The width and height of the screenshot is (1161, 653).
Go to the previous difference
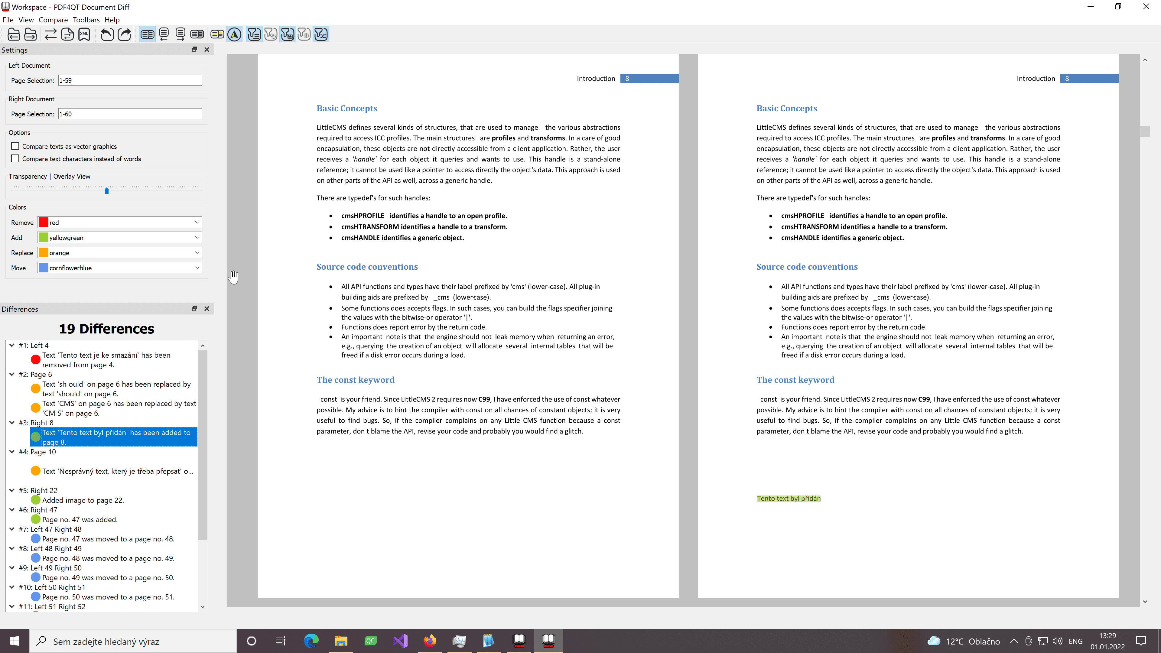click(x=107, y=34)
